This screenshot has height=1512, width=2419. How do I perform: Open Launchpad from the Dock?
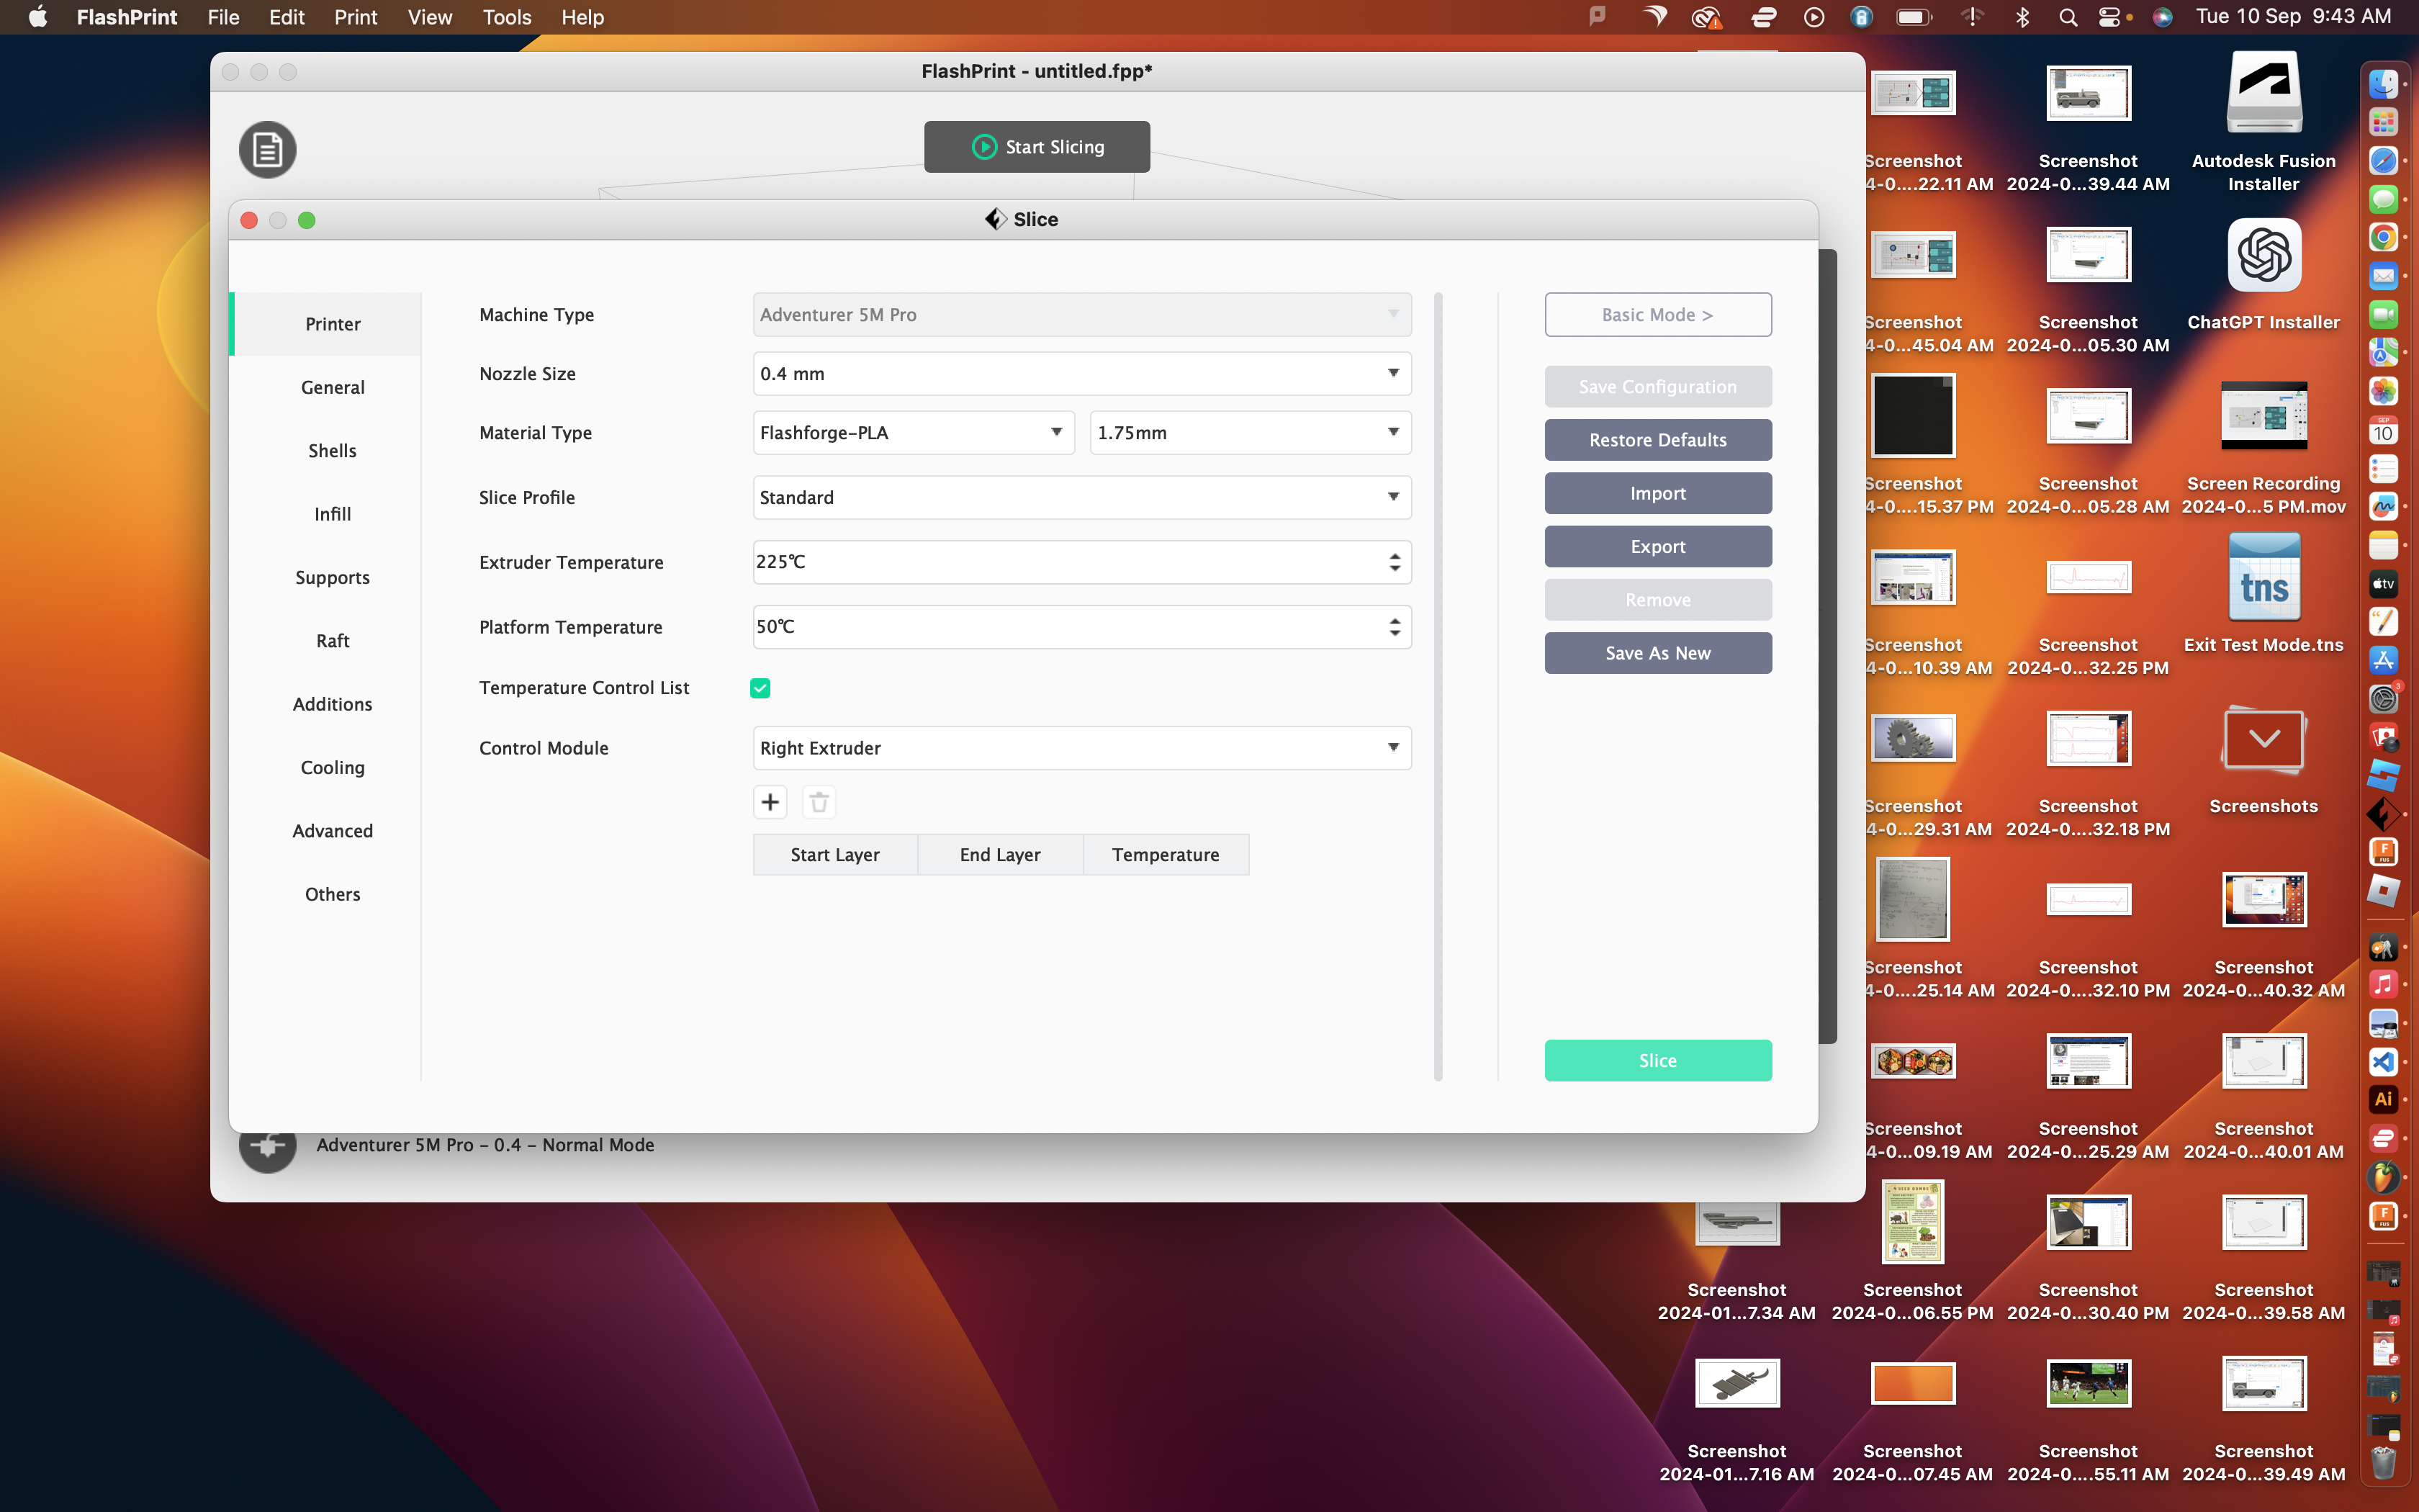[x=2383, y=122]
